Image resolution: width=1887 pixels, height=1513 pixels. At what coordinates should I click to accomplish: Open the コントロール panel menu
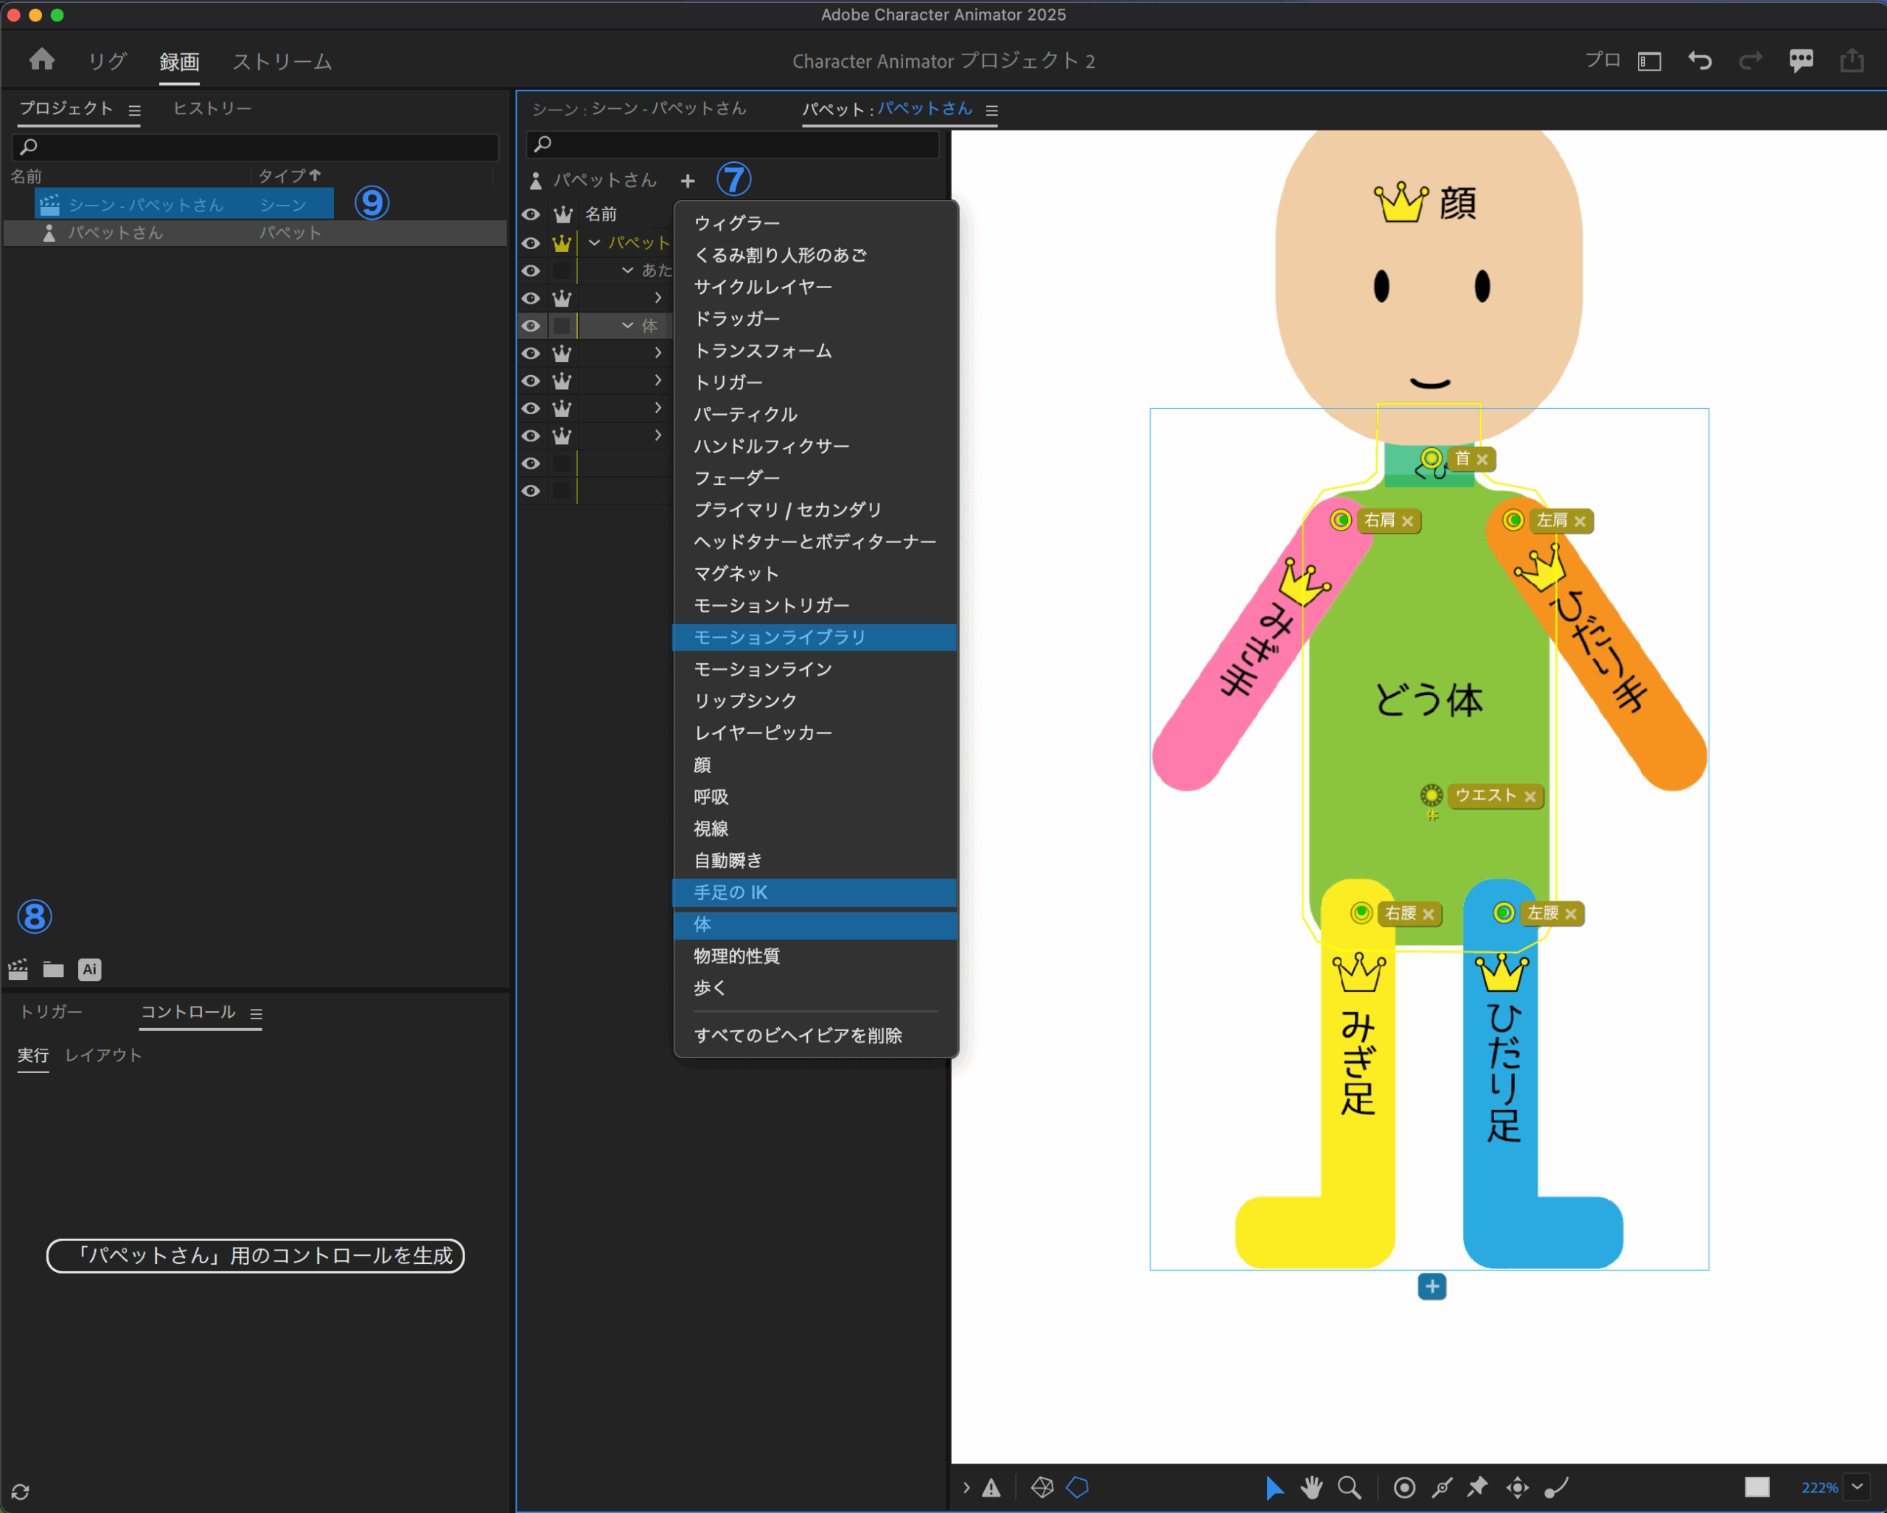pos(257,1013)
